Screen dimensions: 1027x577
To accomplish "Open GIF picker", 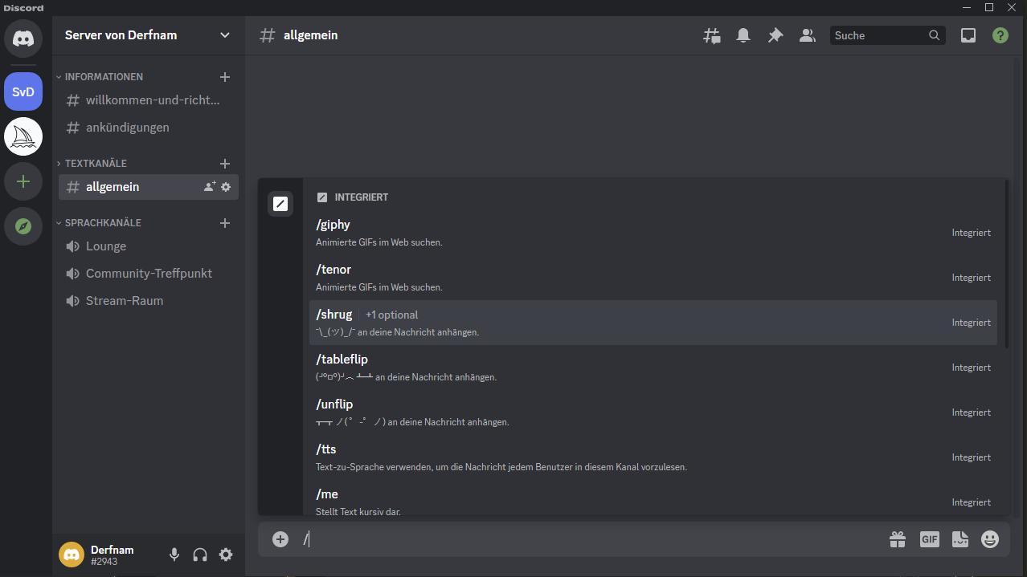I will [929, 539].
